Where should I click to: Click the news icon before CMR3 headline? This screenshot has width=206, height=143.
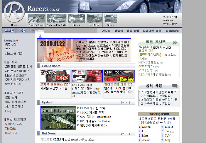pyautogui.click(x=51, y=139)
